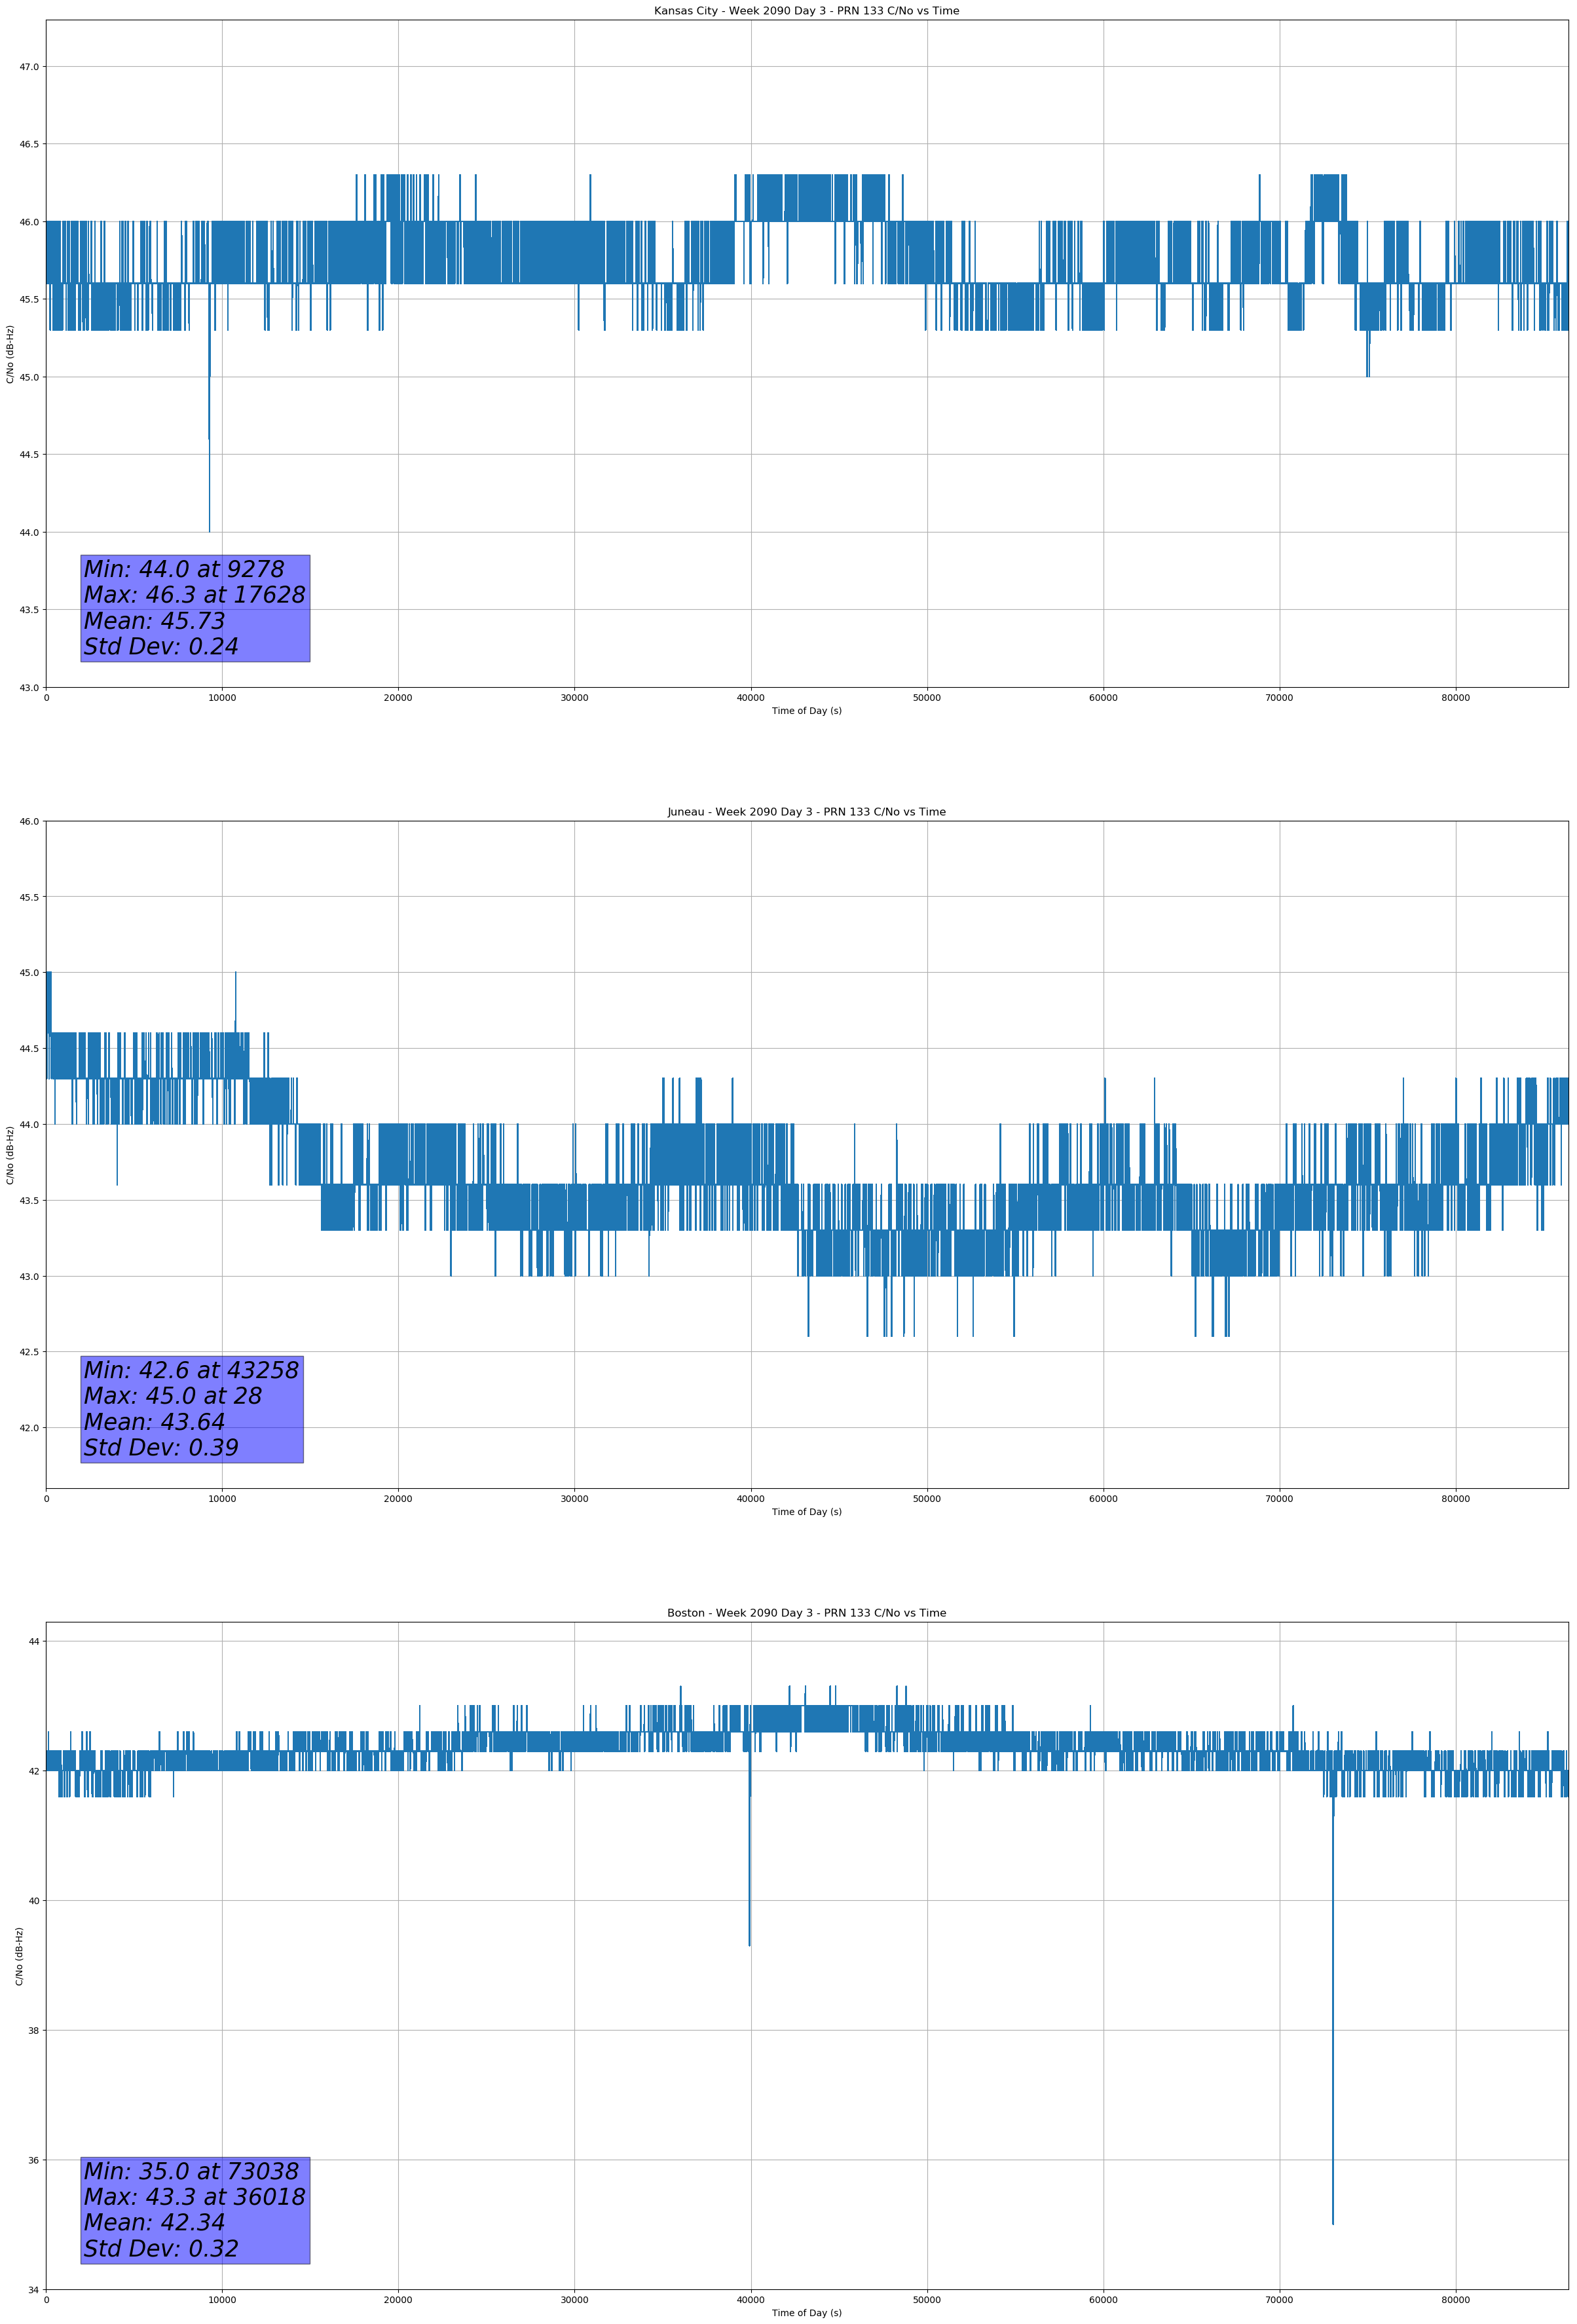Click the 50000 x-axis tick under the Juneau plot
Screen dimensions: 1577x2324
pos(927,1499)
